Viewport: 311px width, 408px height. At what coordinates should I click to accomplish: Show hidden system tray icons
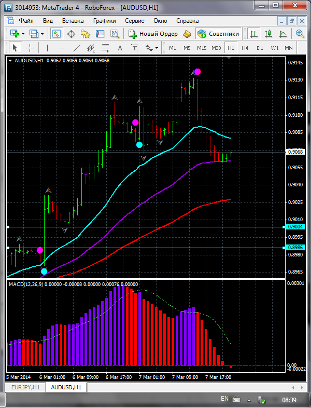pyautogui.click(x=249, y=400)
